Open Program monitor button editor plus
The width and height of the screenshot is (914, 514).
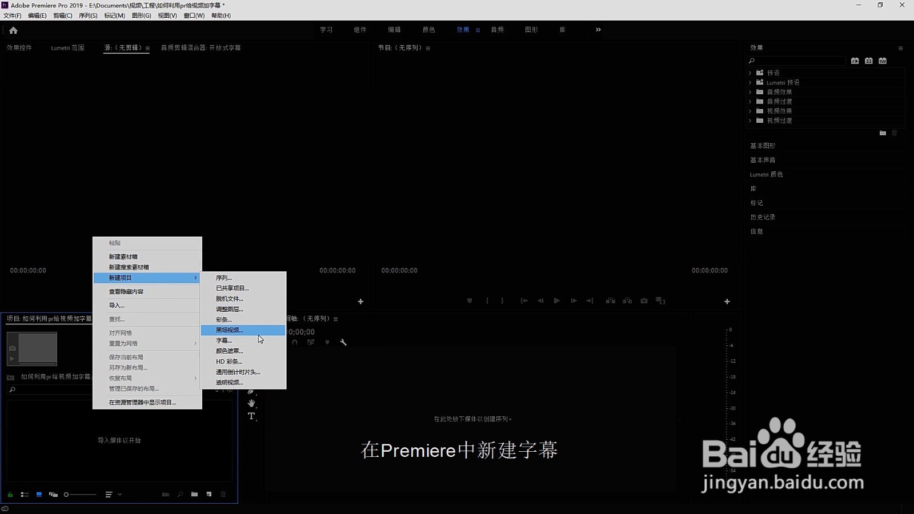(727, 302)
